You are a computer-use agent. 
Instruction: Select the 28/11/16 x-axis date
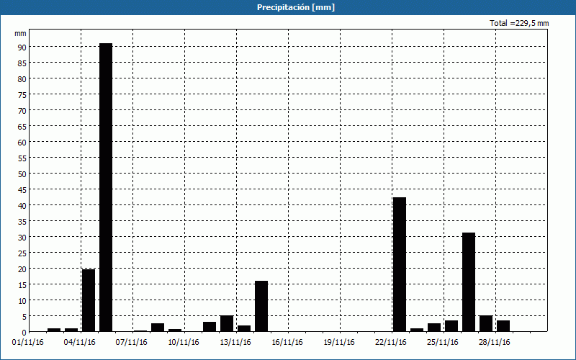[495, 343]
